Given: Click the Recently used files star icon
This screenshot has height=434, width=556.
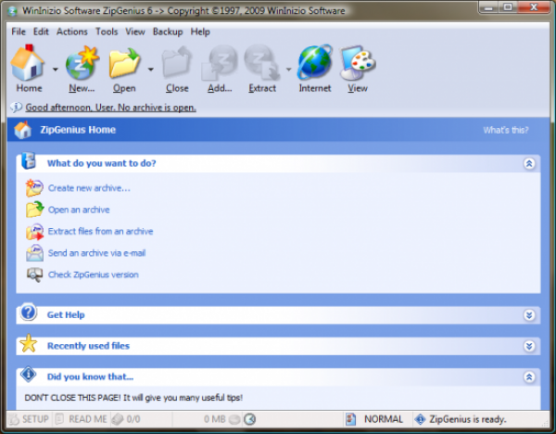Looking at the screenshot, I should tap(29, 343).
